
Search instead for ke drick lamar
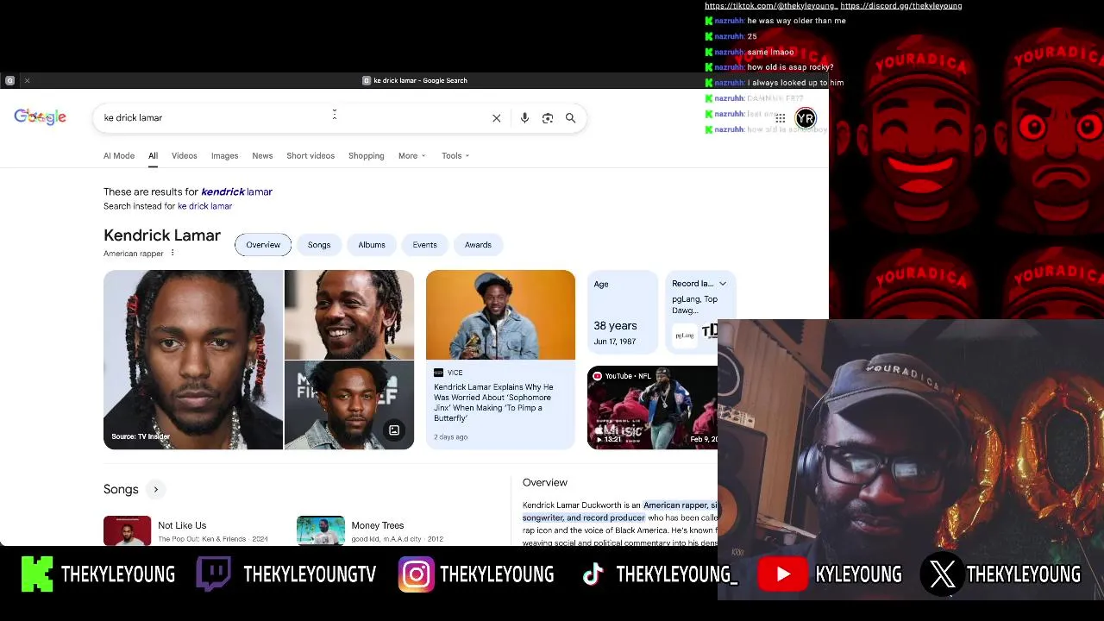tap(204, 207)
